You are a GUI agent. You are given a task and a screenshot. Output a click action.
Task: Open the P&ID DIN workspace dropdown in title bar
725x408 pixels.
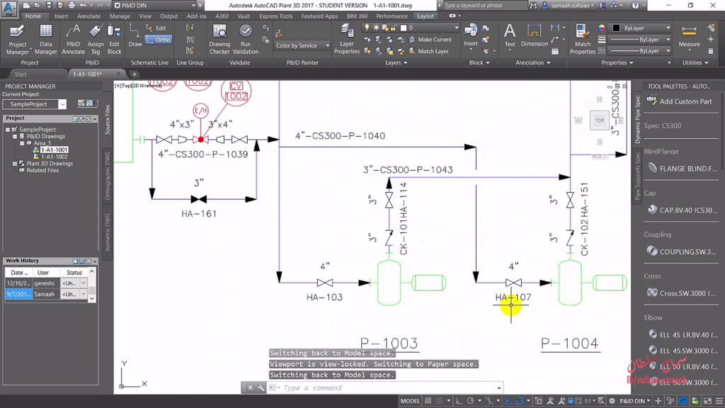(x=154, y=6)
